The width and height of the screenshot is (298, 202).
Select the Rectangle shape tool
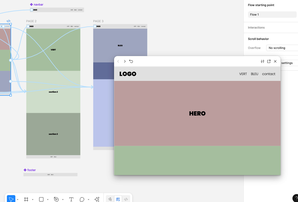[x=41, y=199]
